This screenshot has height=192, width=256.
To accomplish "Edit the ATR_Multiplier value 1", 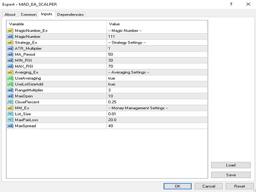I will point(157,48).
